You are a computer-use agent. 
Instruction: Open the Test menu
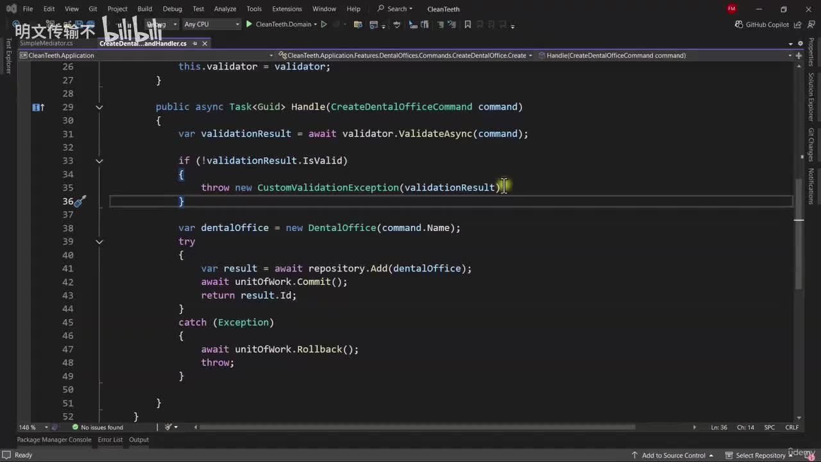coord(198,9)
